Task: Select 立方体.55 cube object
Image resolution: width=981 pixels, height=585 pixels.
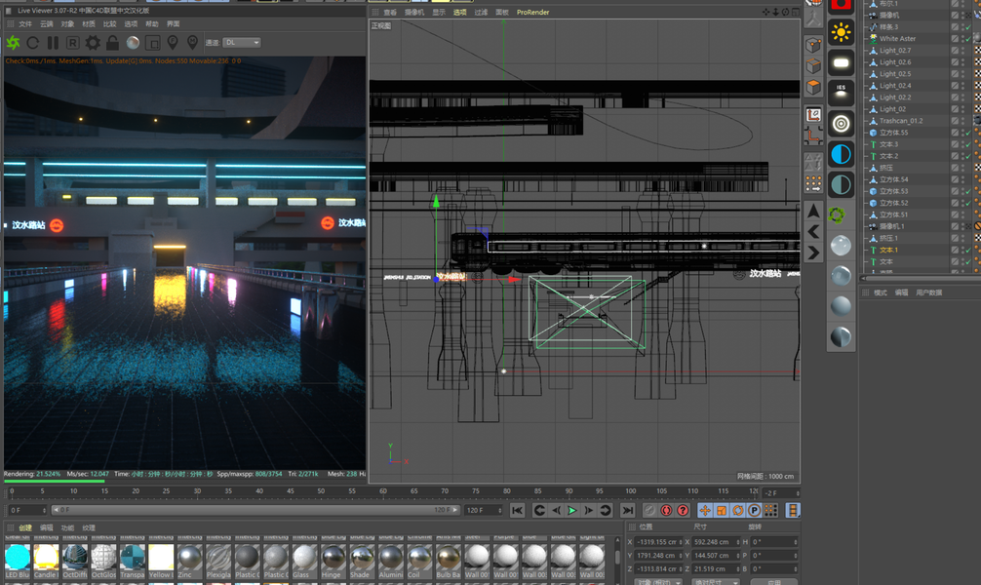Action: pos(893,133)
